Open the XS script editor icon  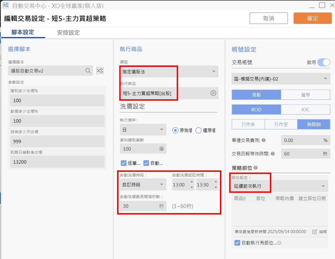pos(100,71)
